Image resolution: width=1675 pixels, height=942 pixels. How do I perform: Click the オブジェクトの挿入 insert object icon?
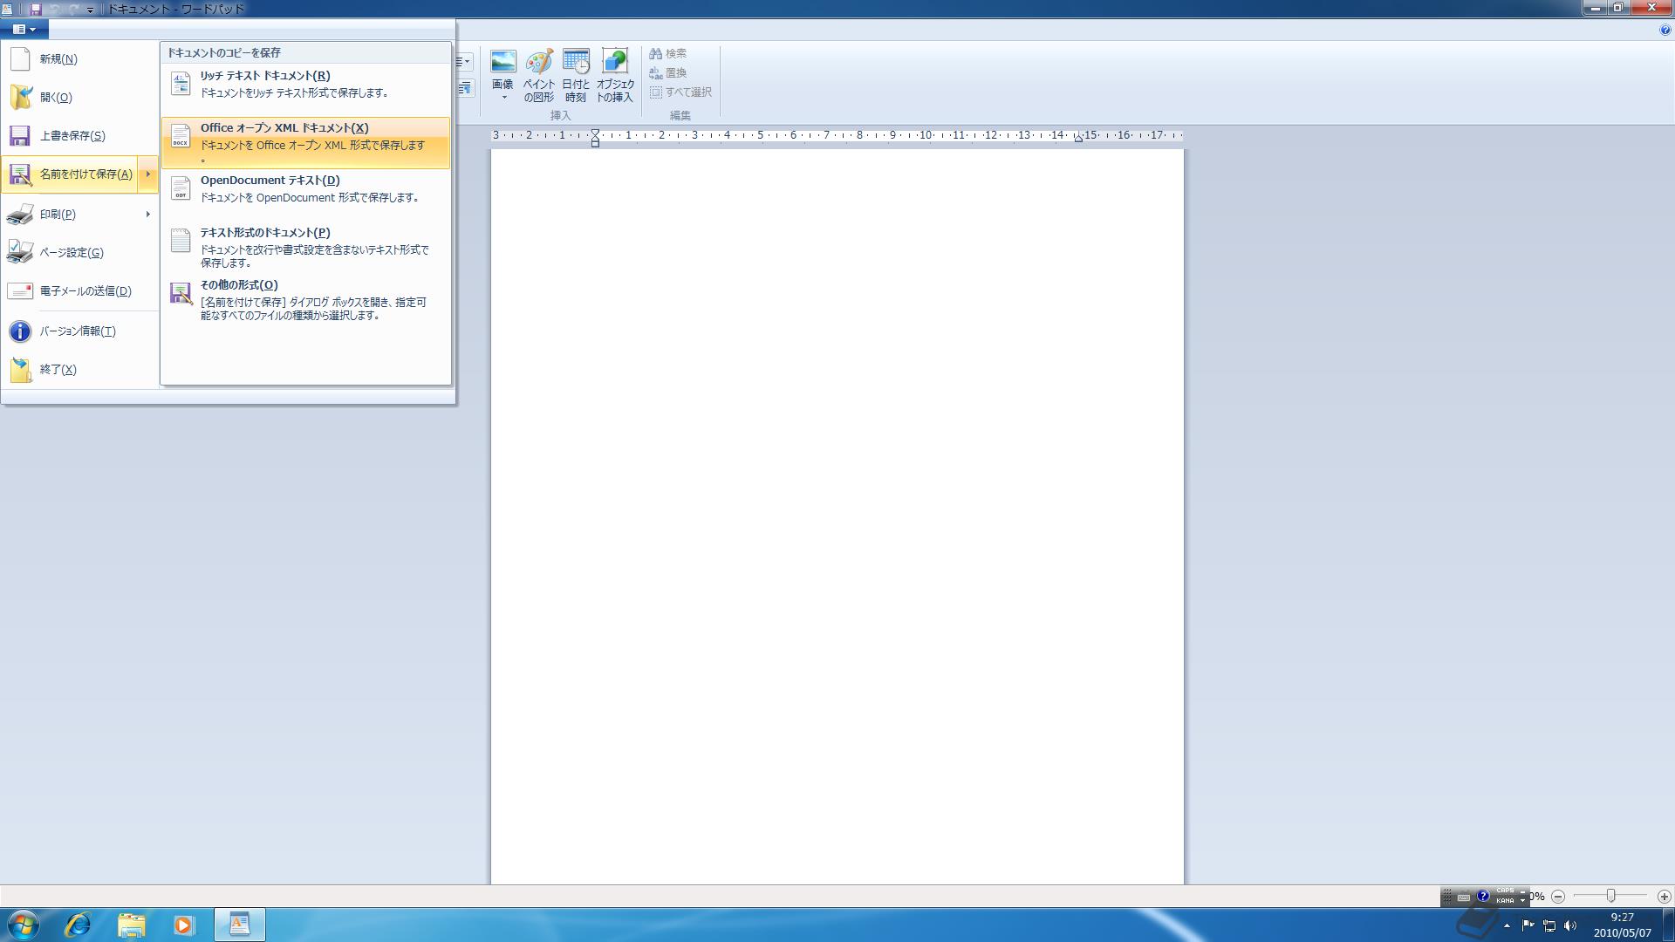615,61
